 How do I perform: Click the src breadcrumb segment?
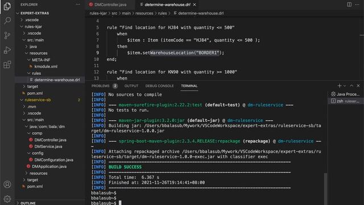pos(114,13)
